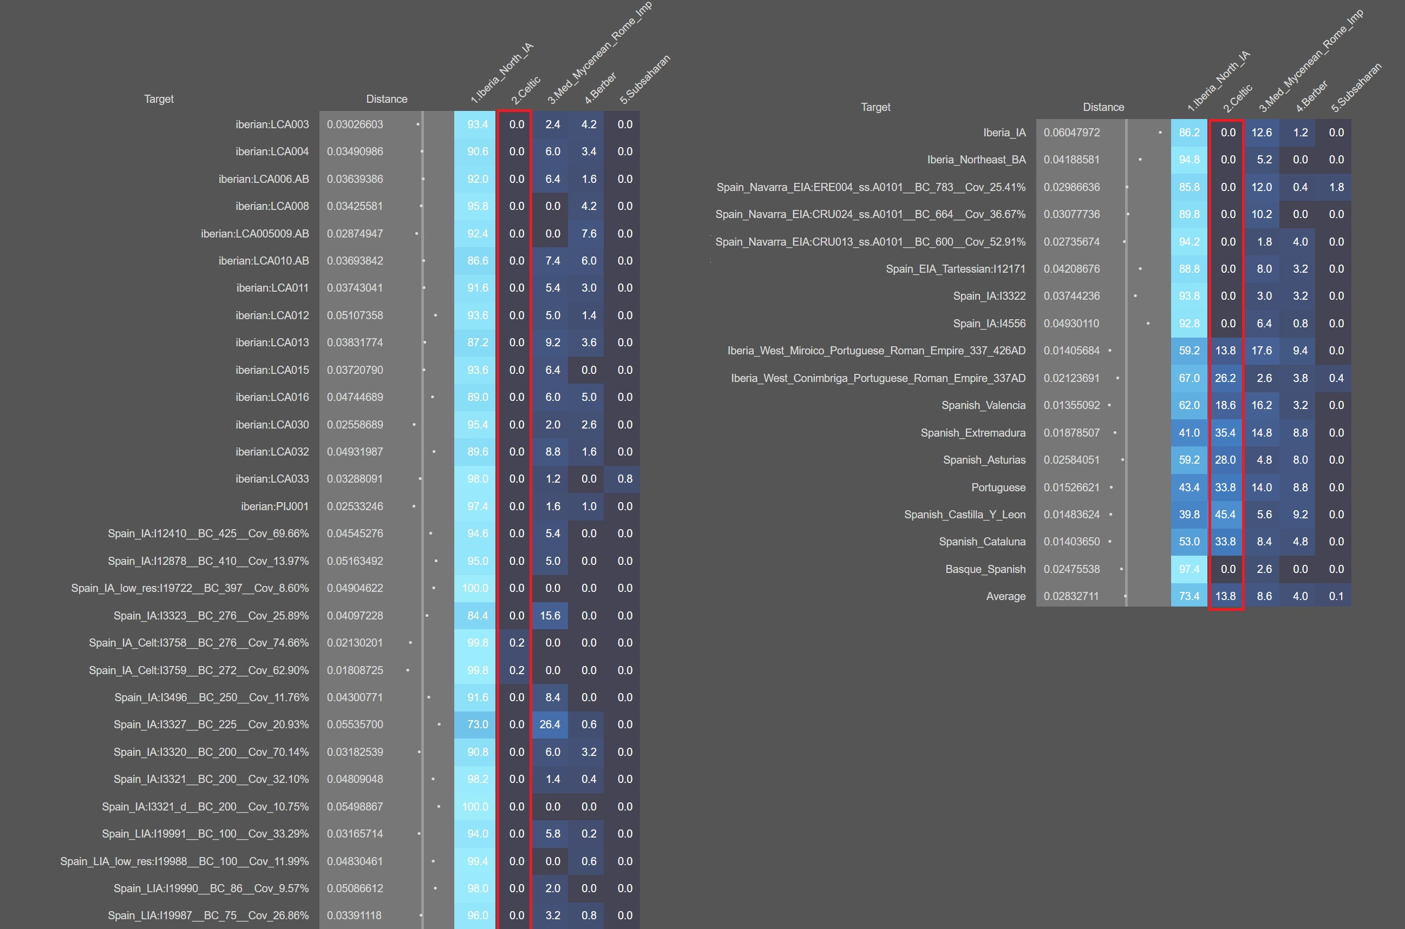Click the 5.Subsaharan header in right table
The image size is (1405, 929).
1356,88
